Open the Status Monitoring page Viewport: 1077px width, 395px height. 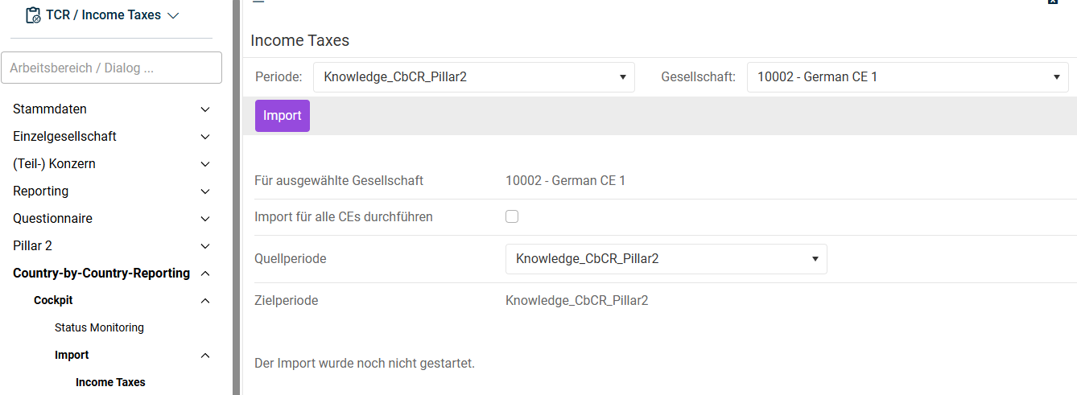[x=99, y=328]
